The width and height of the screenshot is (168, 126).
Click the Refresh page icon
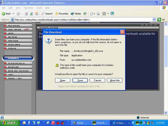[x=31, y=14]
